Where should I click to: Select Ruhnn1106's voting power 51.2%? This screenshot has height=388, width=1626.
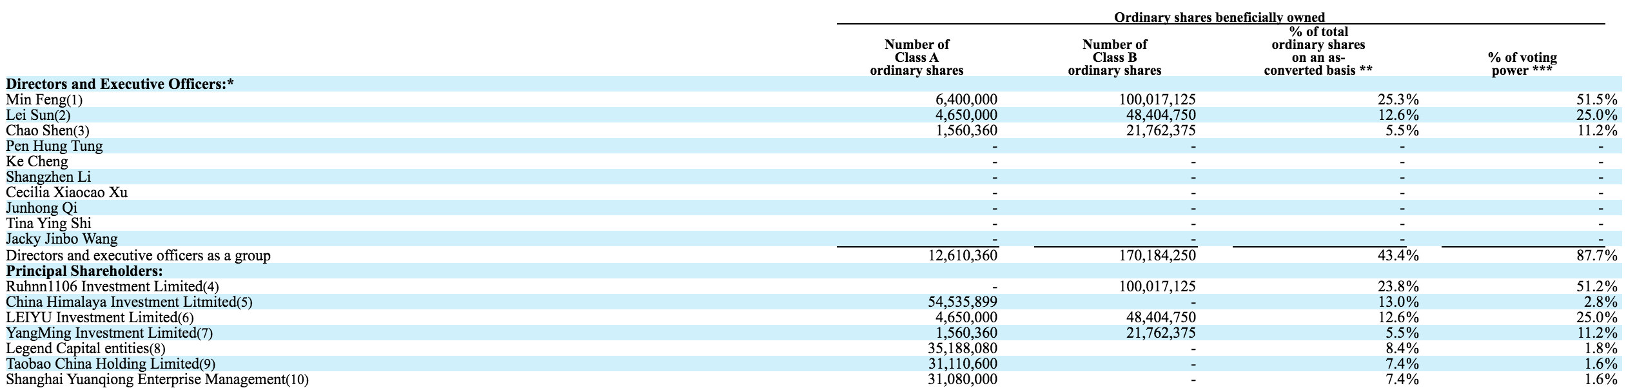coord(1597,287)
